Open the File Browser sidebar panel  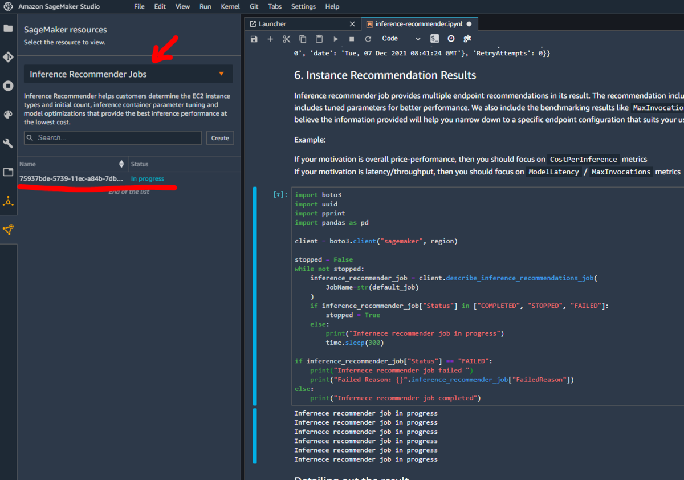click(x=8, y=29)
